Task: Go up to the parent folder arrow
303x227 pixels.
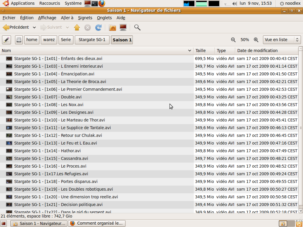Action: click(x=77, y=27)
